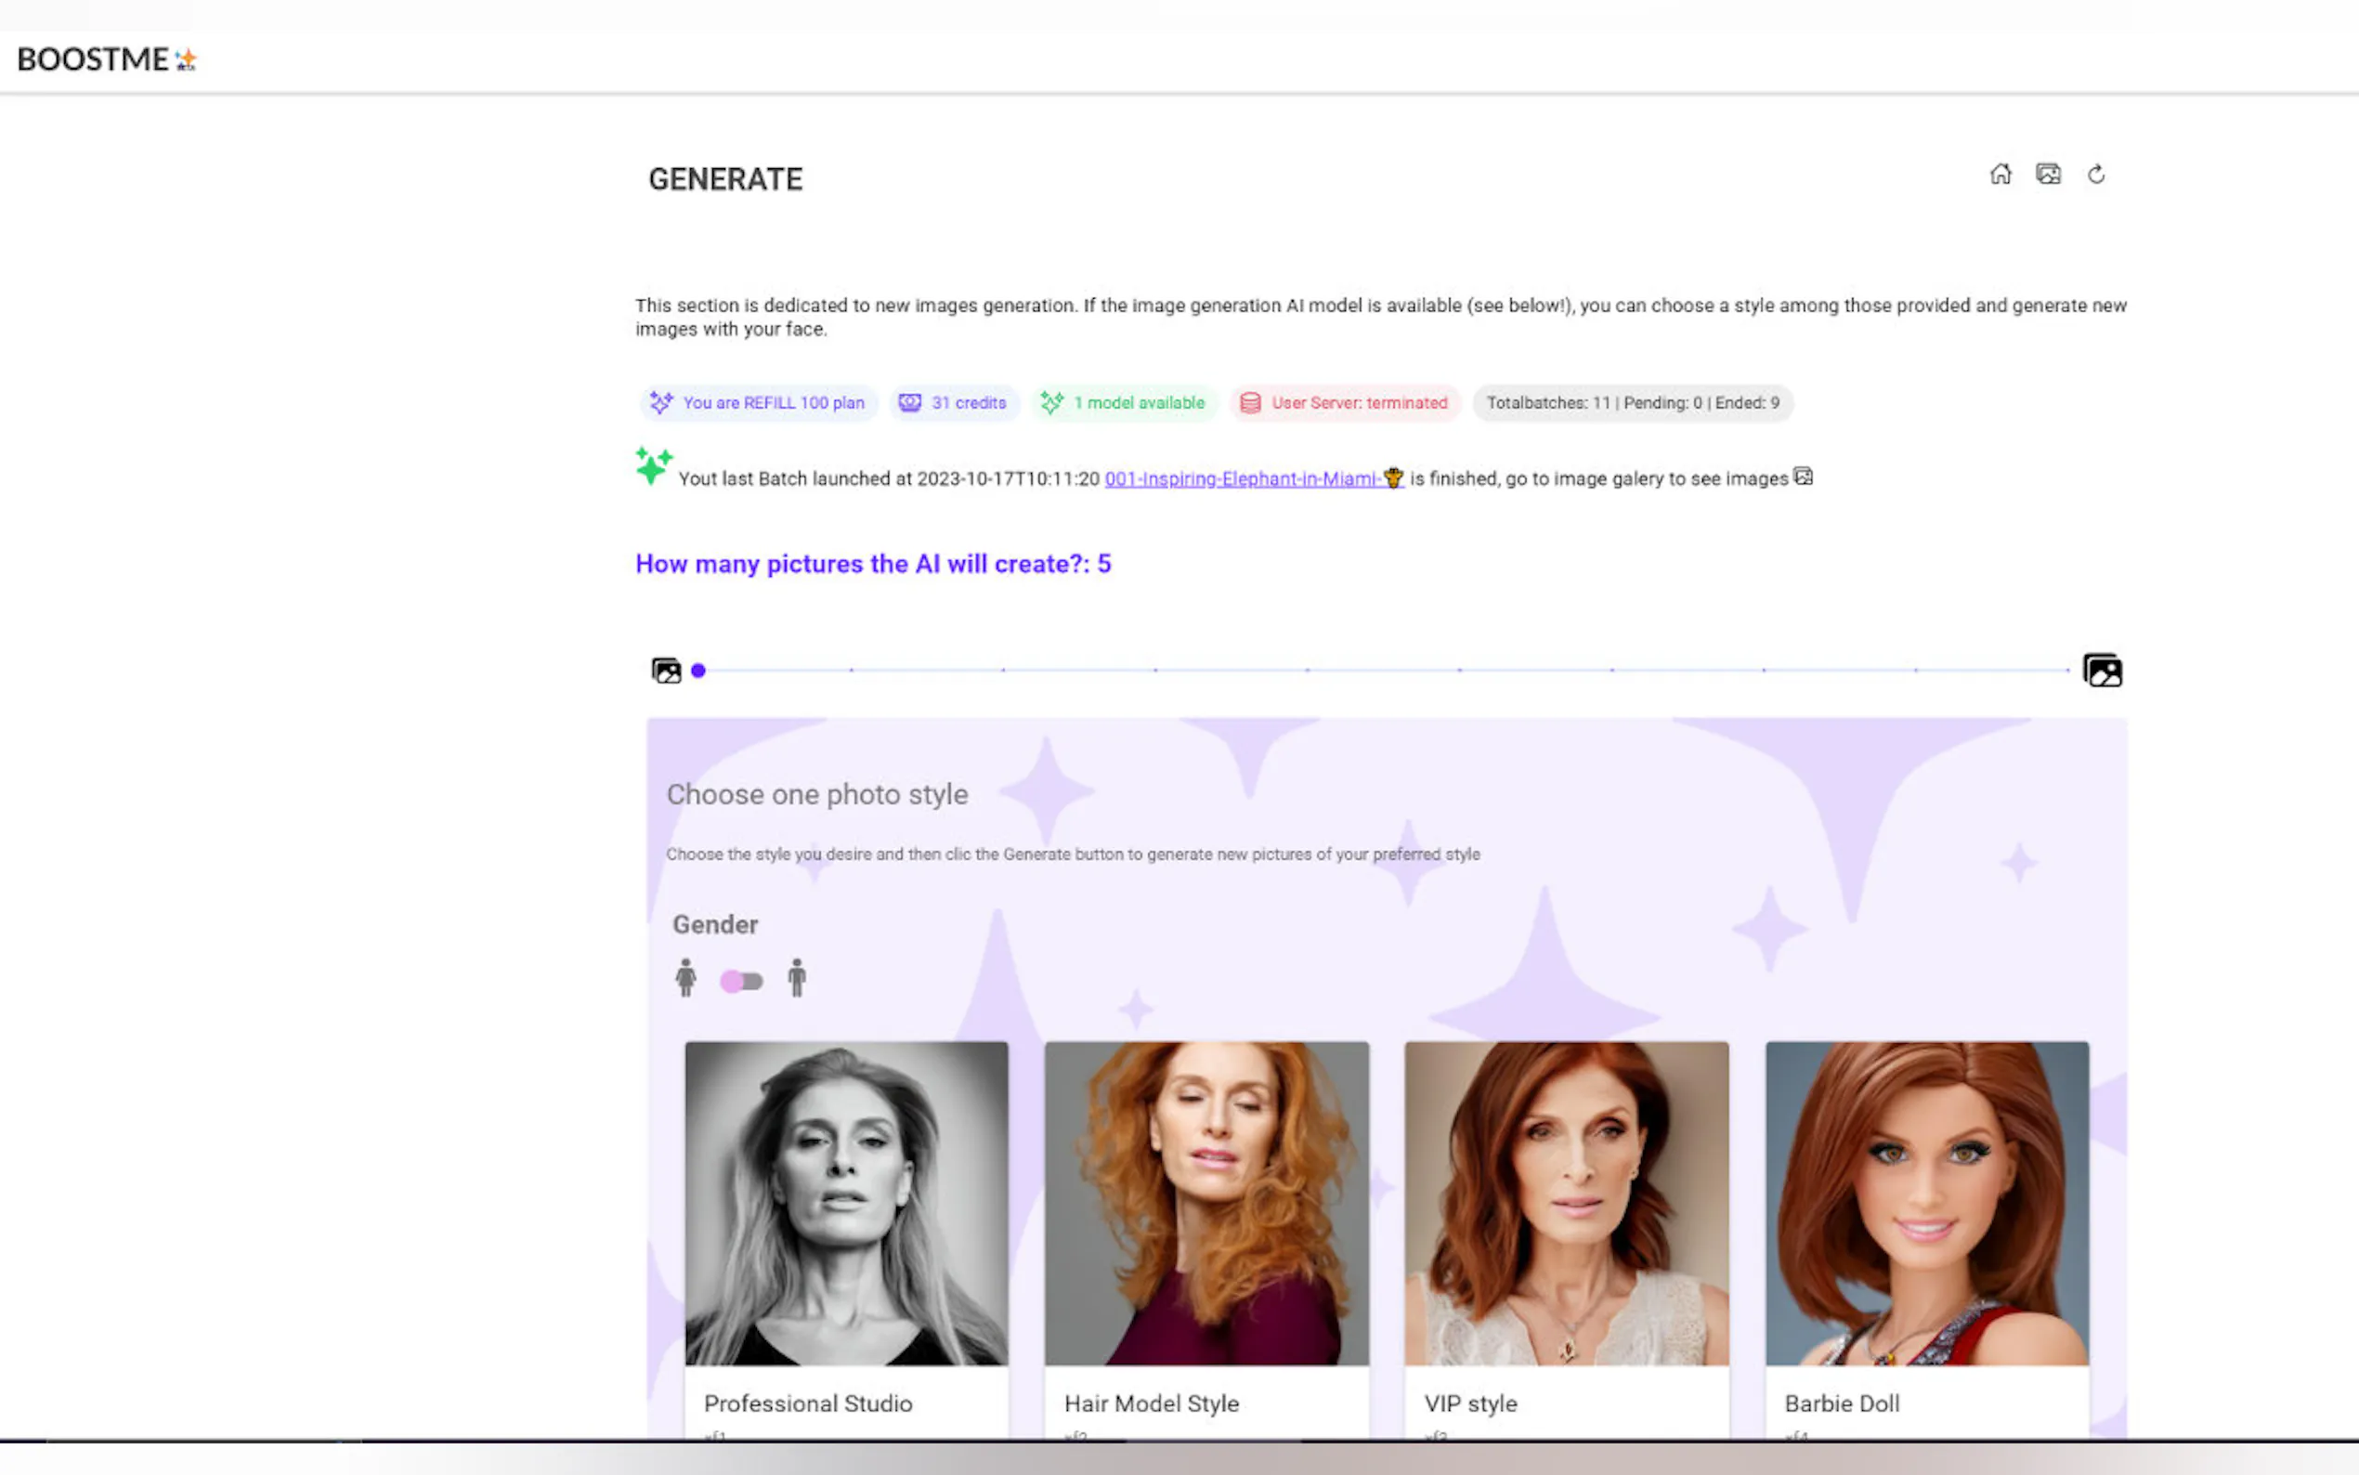Open the image gallery icon in header
The height and width of the screenshot is (1475, 2359).
(x=2048, y=174)
